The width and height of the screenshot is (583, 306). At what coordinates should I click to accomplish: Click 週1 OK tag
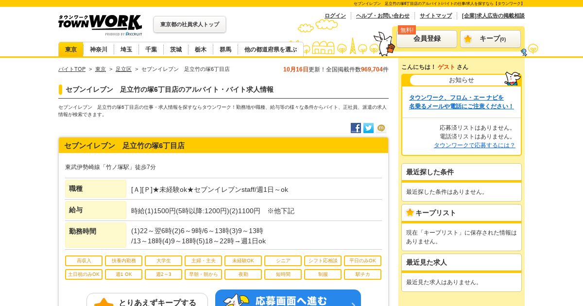[123, 274]
